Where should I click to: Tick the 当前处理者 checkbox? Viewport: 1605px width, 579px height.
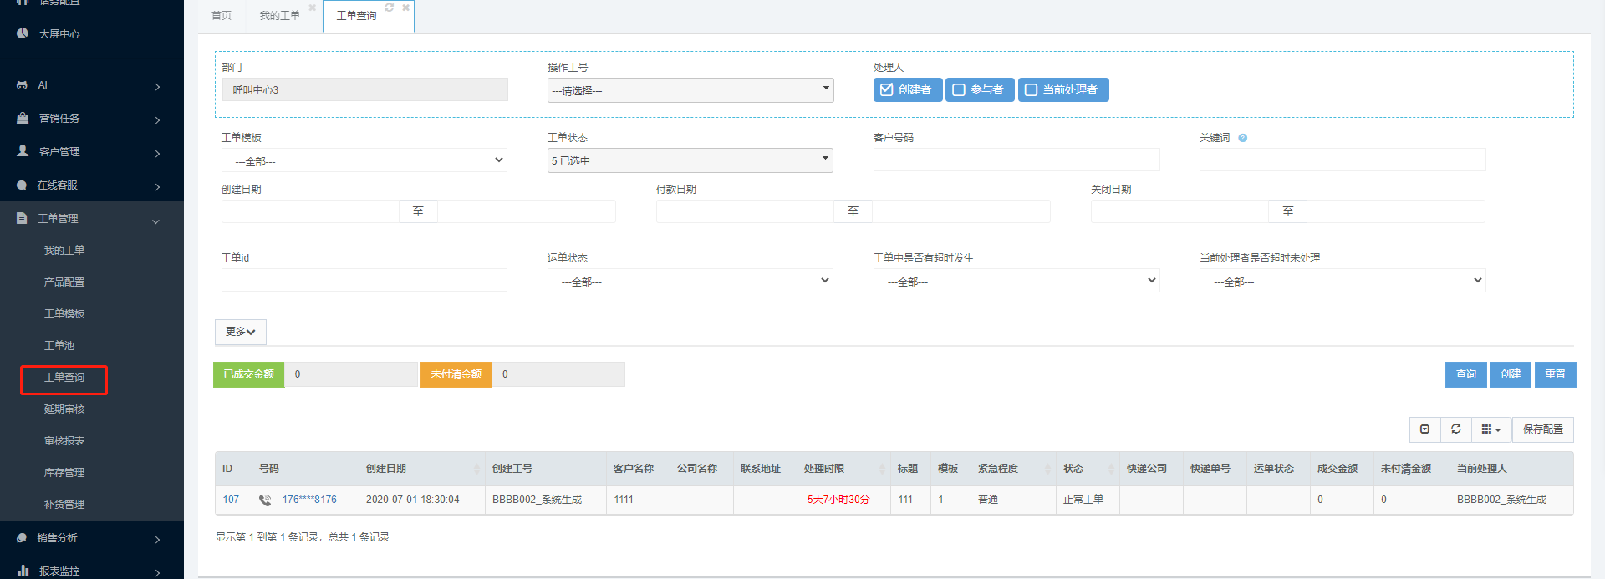coord(1032,89)
